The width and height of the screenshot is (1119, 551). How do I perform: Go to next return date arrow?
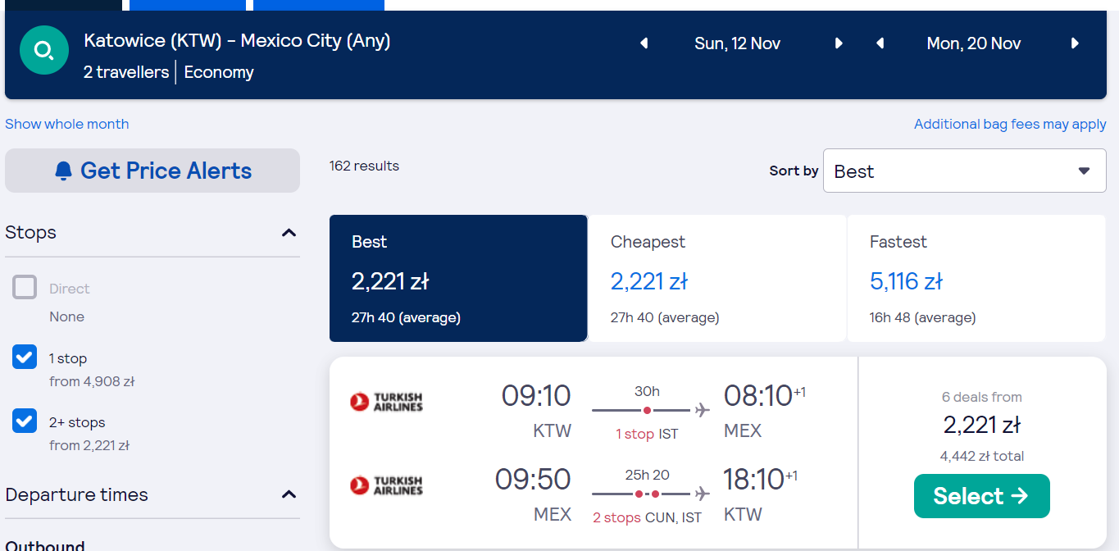pyautogui.click(x=1075, y=43)
